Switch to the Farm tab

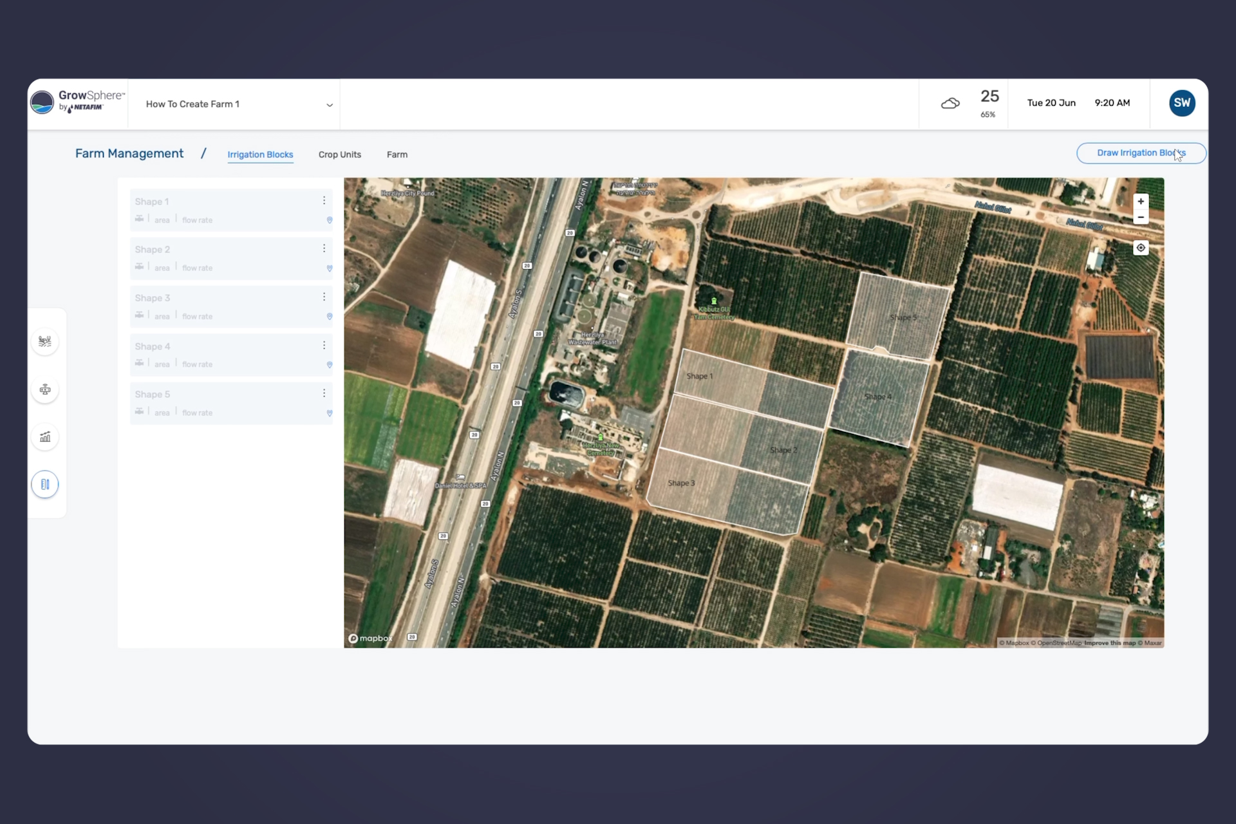tap(397, 154)
